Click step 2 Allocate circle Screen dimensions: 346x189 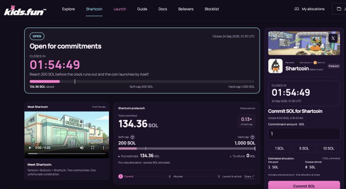point(169,176)
